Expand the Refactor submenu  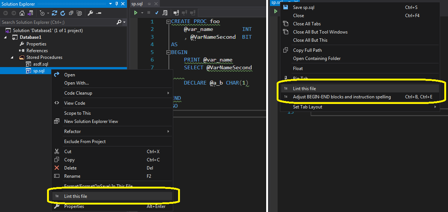coord(112,132)
